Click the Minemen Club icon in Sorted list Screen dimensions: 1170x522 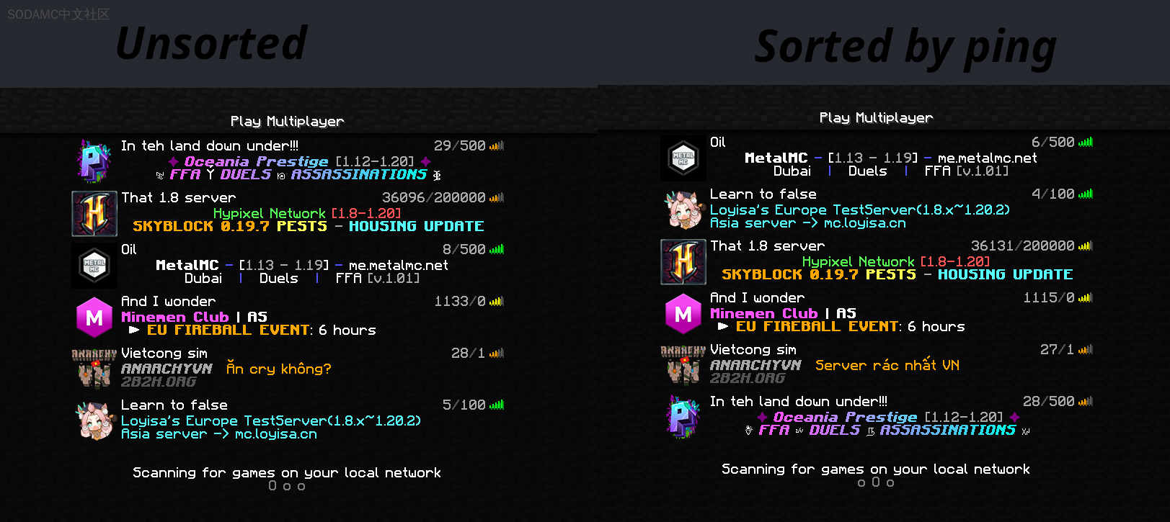[x=683, y=313]
